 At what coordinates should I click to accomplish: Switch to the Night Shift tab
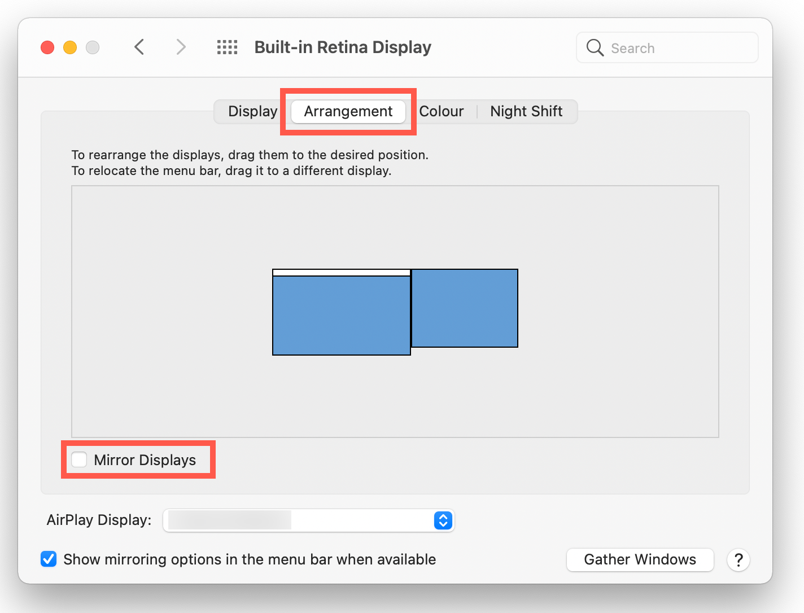(x=526, y=111)
